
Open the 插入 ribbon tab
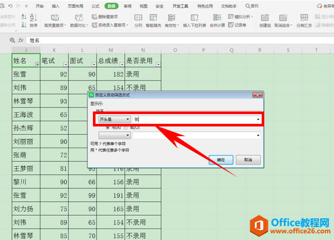(x=56, y=6)
